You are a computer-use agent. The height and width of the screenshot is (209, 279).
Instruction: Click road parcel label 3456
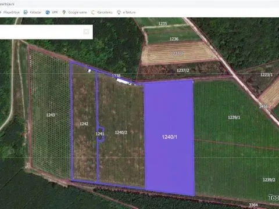tap(263, 106)
